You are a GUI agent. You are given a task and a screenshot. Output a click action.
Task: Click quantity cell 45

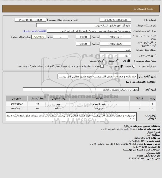coord(38,108)
